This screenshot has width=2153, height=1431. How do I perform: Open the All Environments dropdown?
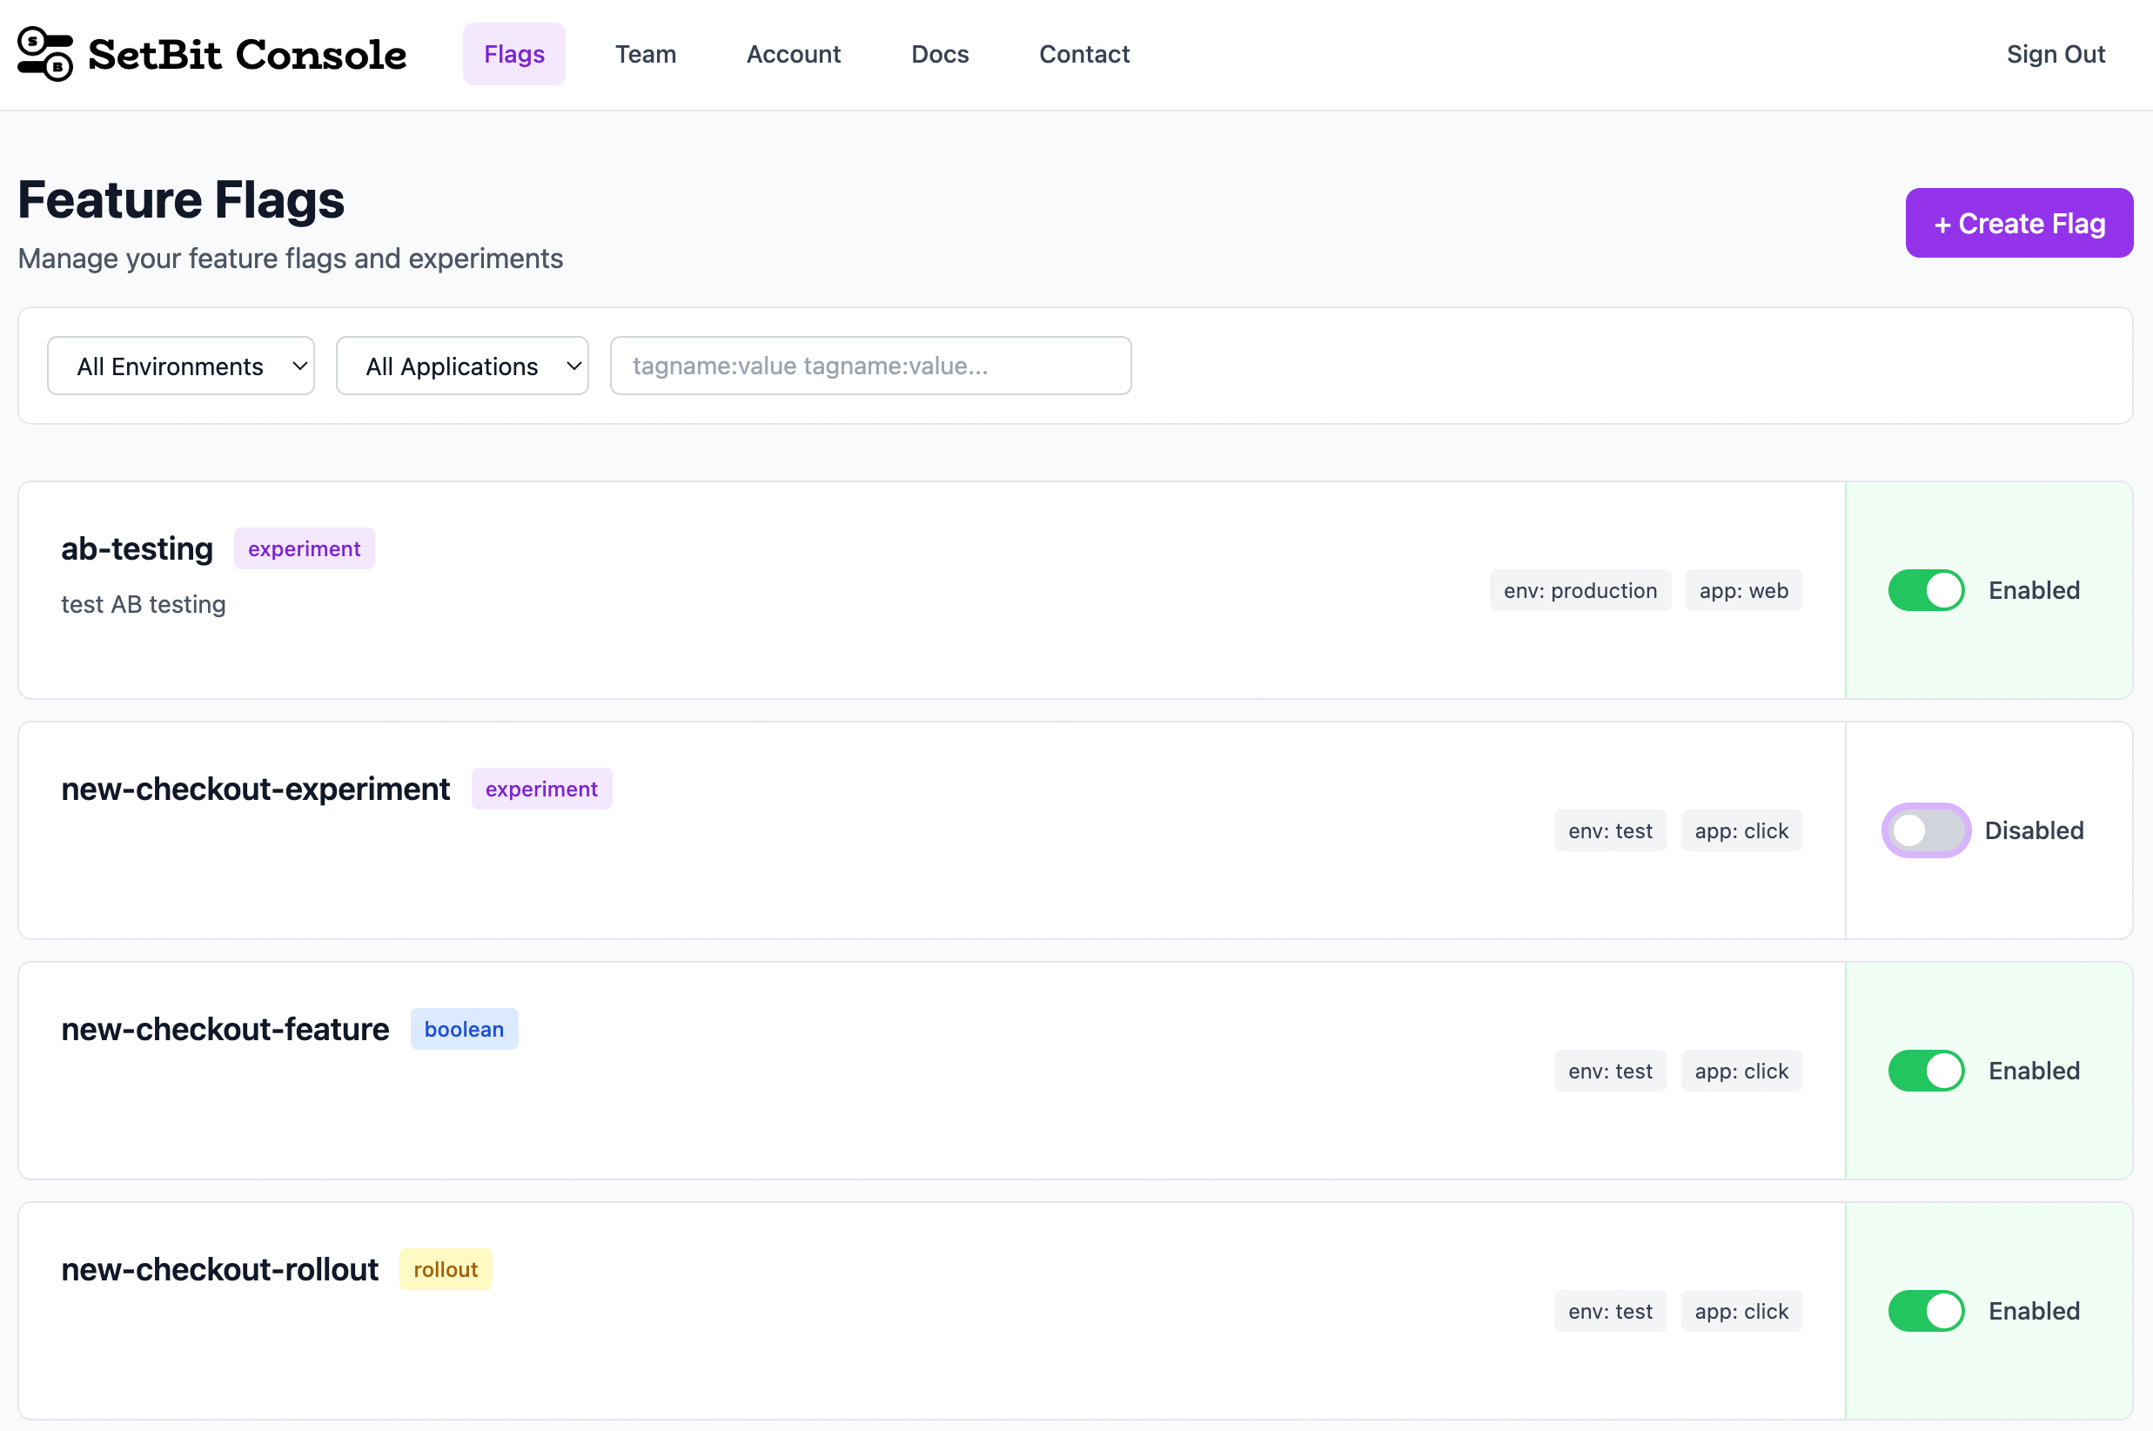180,365
